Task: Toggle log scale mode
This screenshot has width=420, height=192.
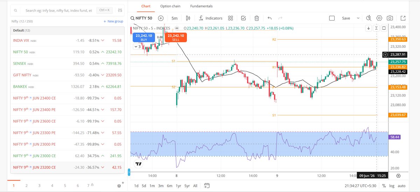Action: tap(392, 186)
